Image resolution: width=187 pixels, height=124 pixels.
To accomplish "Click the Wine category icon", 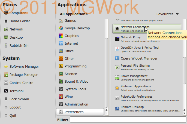I will [61, 97].
